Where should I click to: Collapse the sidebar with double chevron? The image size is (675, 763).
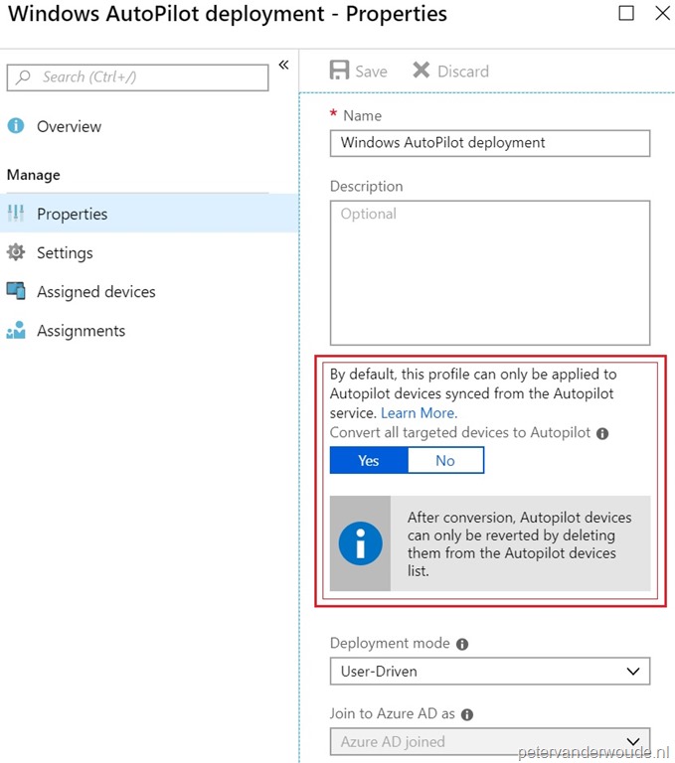(x=283, y=65)
